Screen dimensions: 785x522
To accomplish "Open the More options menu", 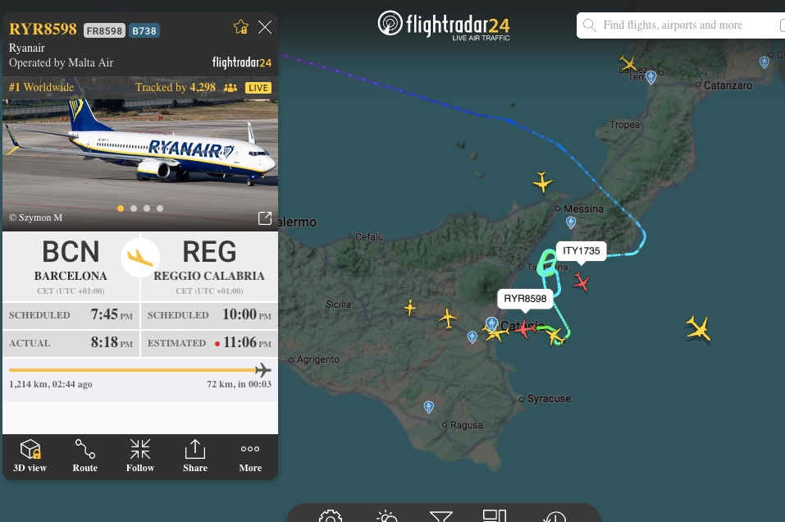I will [x=250, y=456].
